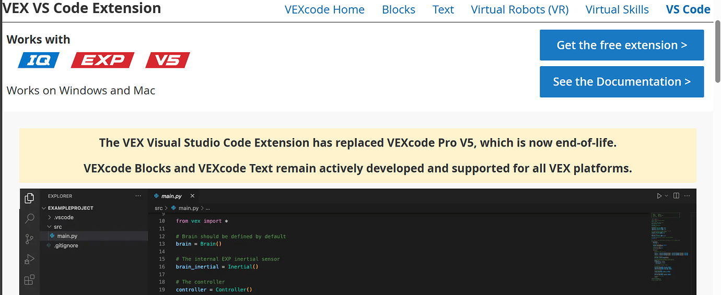The width and height of the screenshot is (721, 295).
Task: Click the V5 platform logo
Action: 168,60
